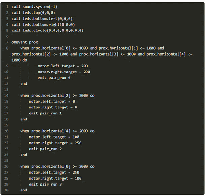Click line number 30 in the gutter
The image size is (205, 196).
(6, 190)
